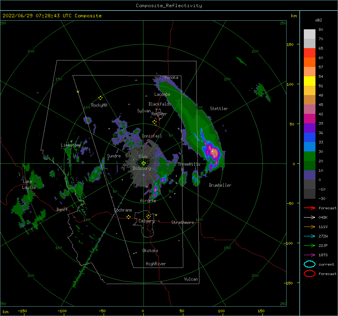Click the bright yellow dBZ swatch
This screenshot has width=338, height=316.
pyautogui.click(x=309, y=81)
